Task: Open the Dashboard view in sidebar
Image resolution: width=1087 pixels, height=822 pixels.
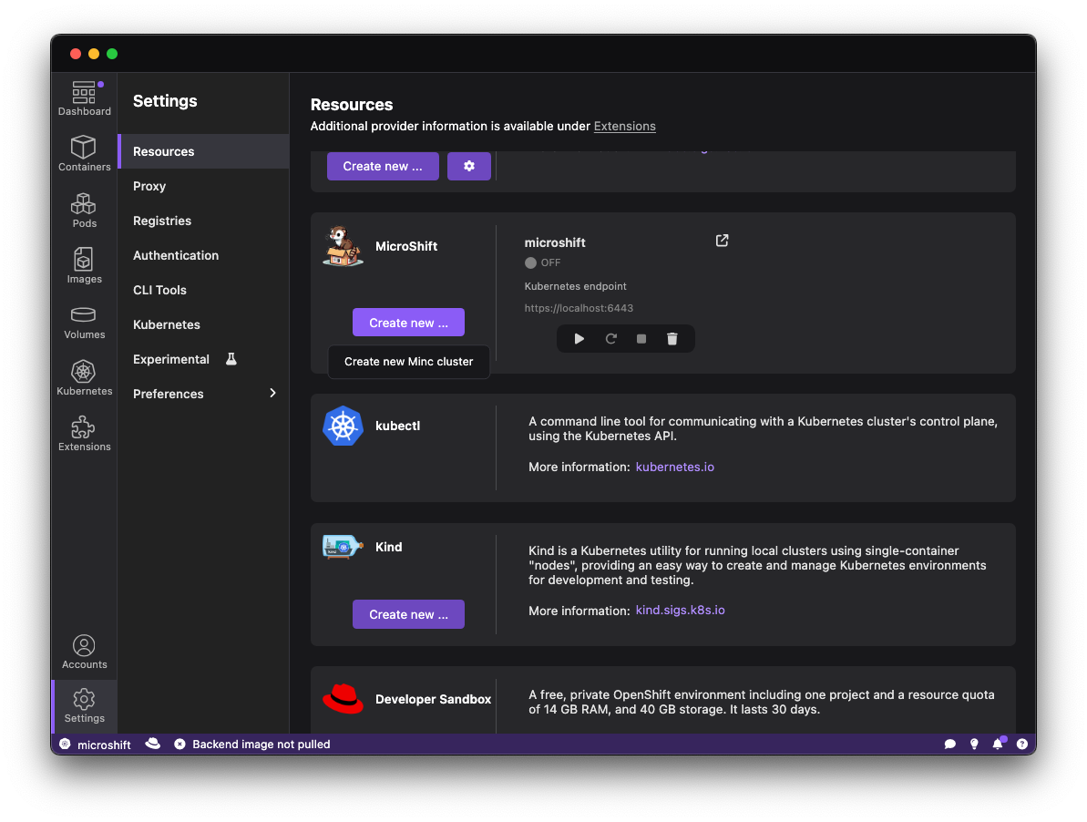Action: (84, 98)
